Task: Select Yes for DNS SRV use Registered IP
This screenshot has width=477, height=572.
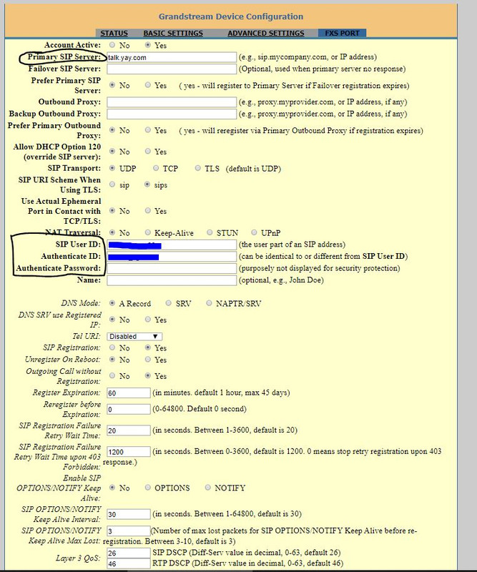Action: (148, 319)
